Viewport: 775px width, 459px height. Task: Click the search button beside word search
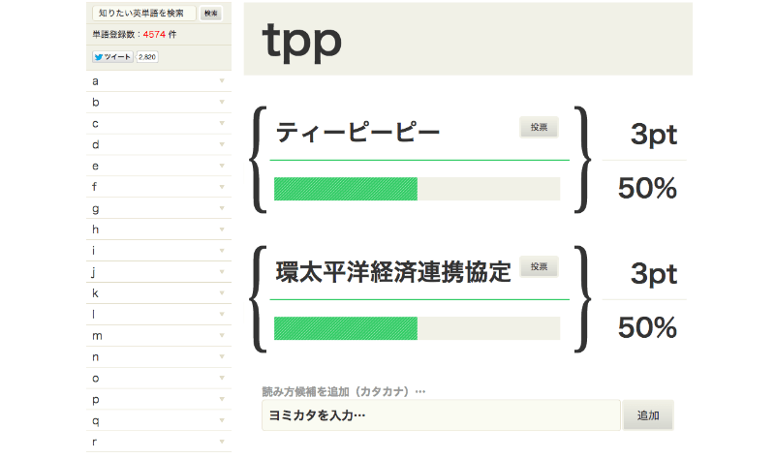[x=211, y=14]
